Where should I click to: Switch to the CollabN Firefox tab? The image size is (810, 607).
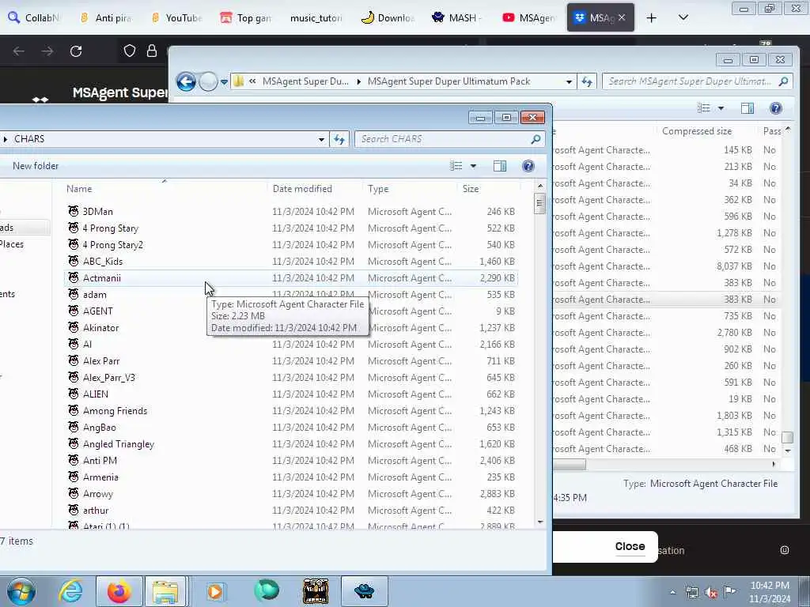[34, 18]
